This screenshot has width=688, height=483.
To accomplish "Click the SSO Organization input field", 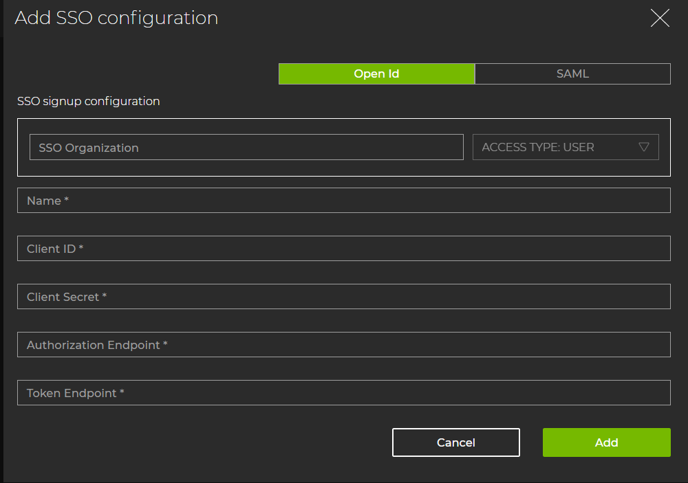I will click(x=246, y=146).
